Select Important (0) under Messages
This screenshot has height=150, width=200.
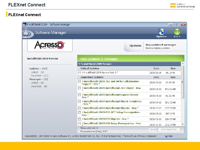tap(39, 86)
